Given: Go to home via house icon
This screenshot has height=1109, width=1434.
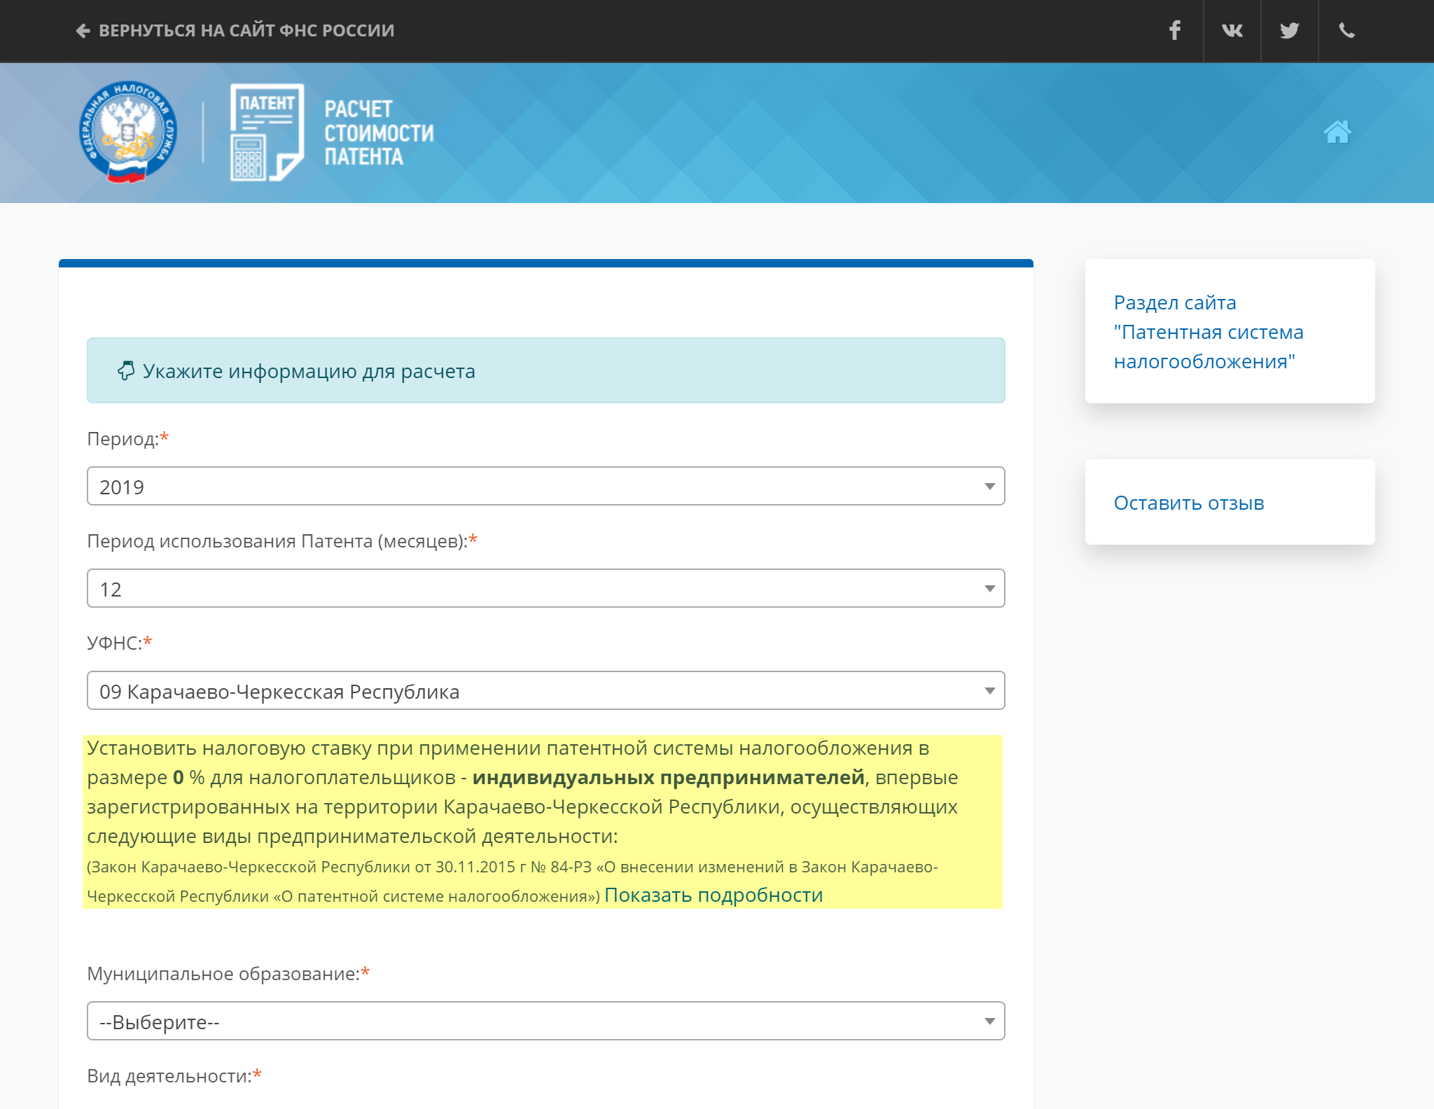Looking at the screenshot, I should (1337, 132).
